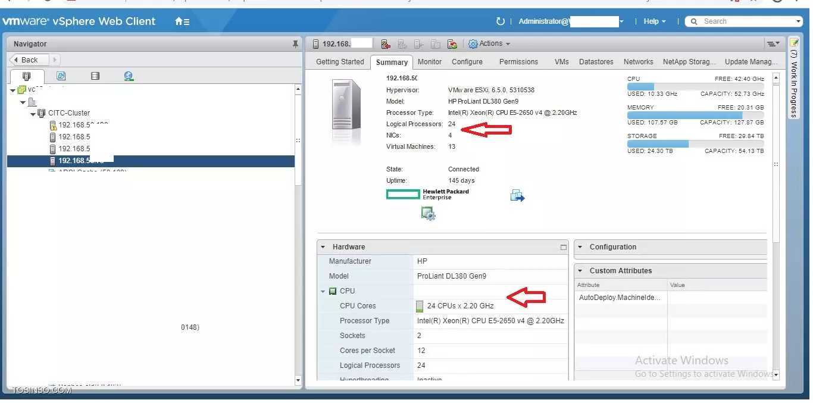This screenshot has height=403, width=813.
Task: Open the search options dropdown arrow
Action: point(798,21)
